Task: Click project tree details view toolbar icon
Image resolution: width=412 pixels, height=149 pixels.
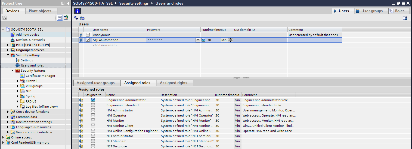Action: click(60, 18)
